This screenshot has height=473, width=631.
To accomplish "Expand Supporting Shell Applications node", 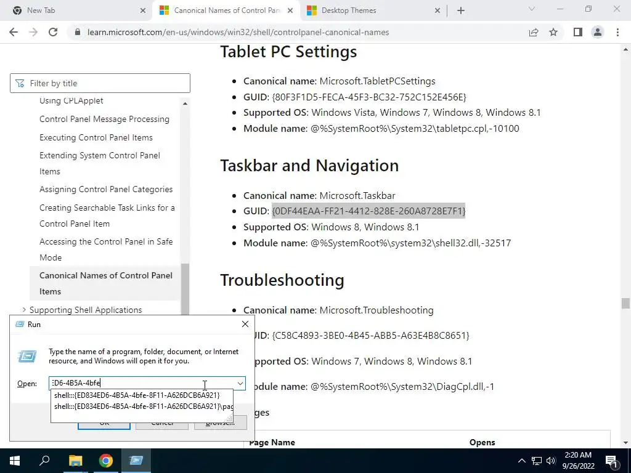I will tap(24, 310).
